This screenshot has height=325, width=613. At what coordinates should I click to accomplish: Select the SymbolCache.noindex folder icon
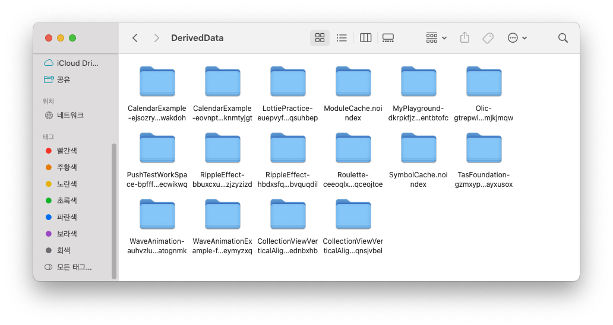pos(418,148)
